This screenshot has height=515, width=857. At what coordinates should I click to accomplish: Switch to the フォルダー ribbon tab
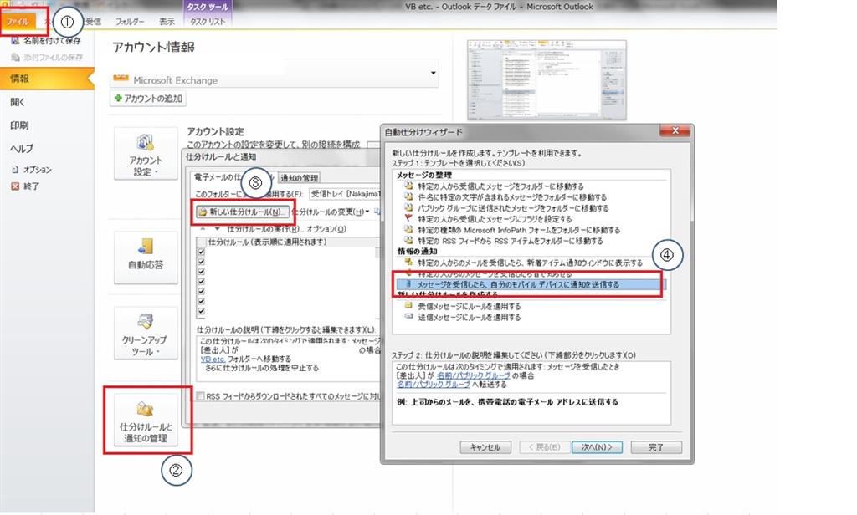(x=130, y=21)
